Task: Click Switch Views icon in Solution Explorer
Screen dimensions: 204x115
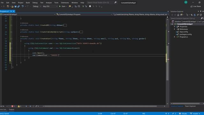Action: click(x=181, y=15)
